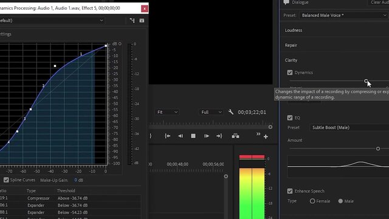Screen dimensions: 389x219
Task: Toggle the Enhance Speech checkbox
Action: (x=290, y=191)
